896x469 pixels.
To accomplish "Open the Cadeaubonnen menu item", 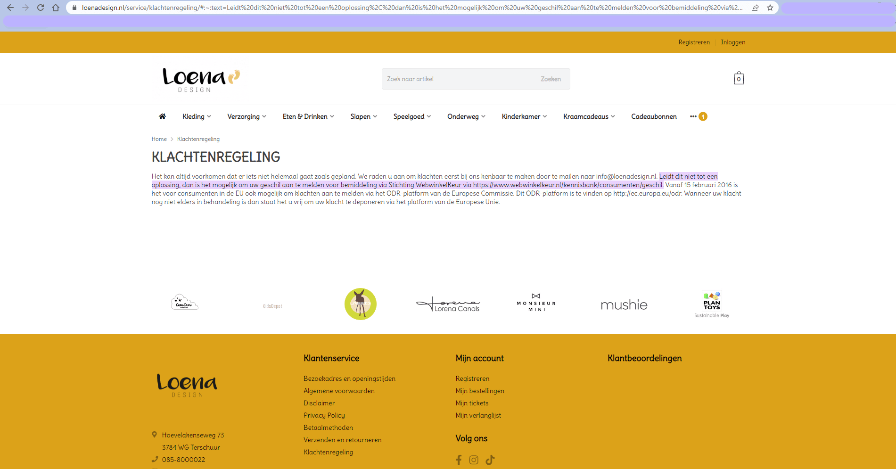I will click(x=654, y=116).
